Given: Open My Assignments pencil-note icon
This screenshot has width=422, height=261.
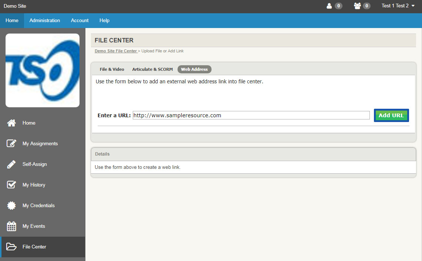Looking at the screenshot, I should click(11, 144).
